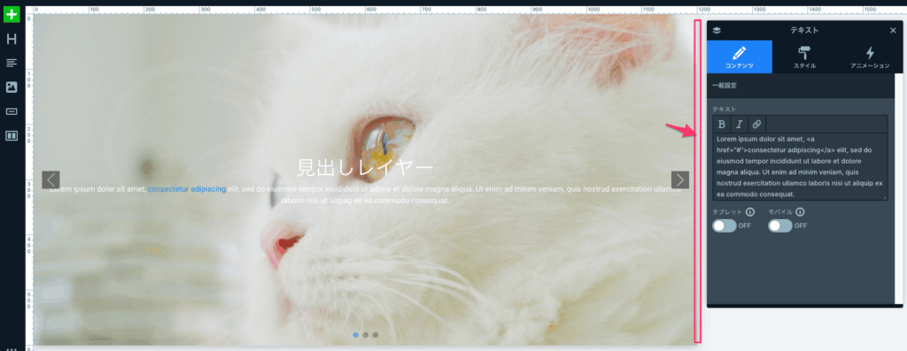
Task: Insert a link using the chain icon
Action: (x=756, y=124)
